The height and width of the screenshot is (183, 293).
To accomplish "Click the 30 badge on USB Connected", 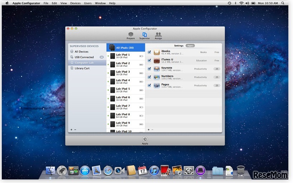I will coord(102,57).
